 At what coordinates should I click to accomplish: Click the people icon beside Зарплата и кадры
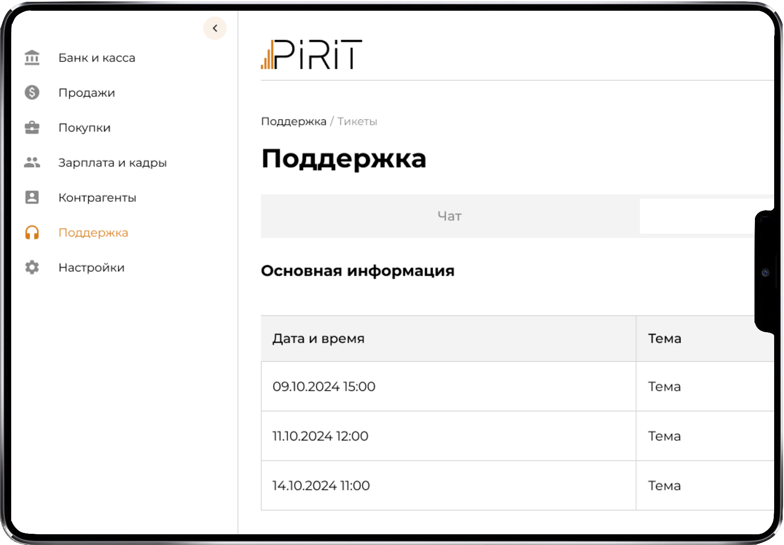coord(31,162)
